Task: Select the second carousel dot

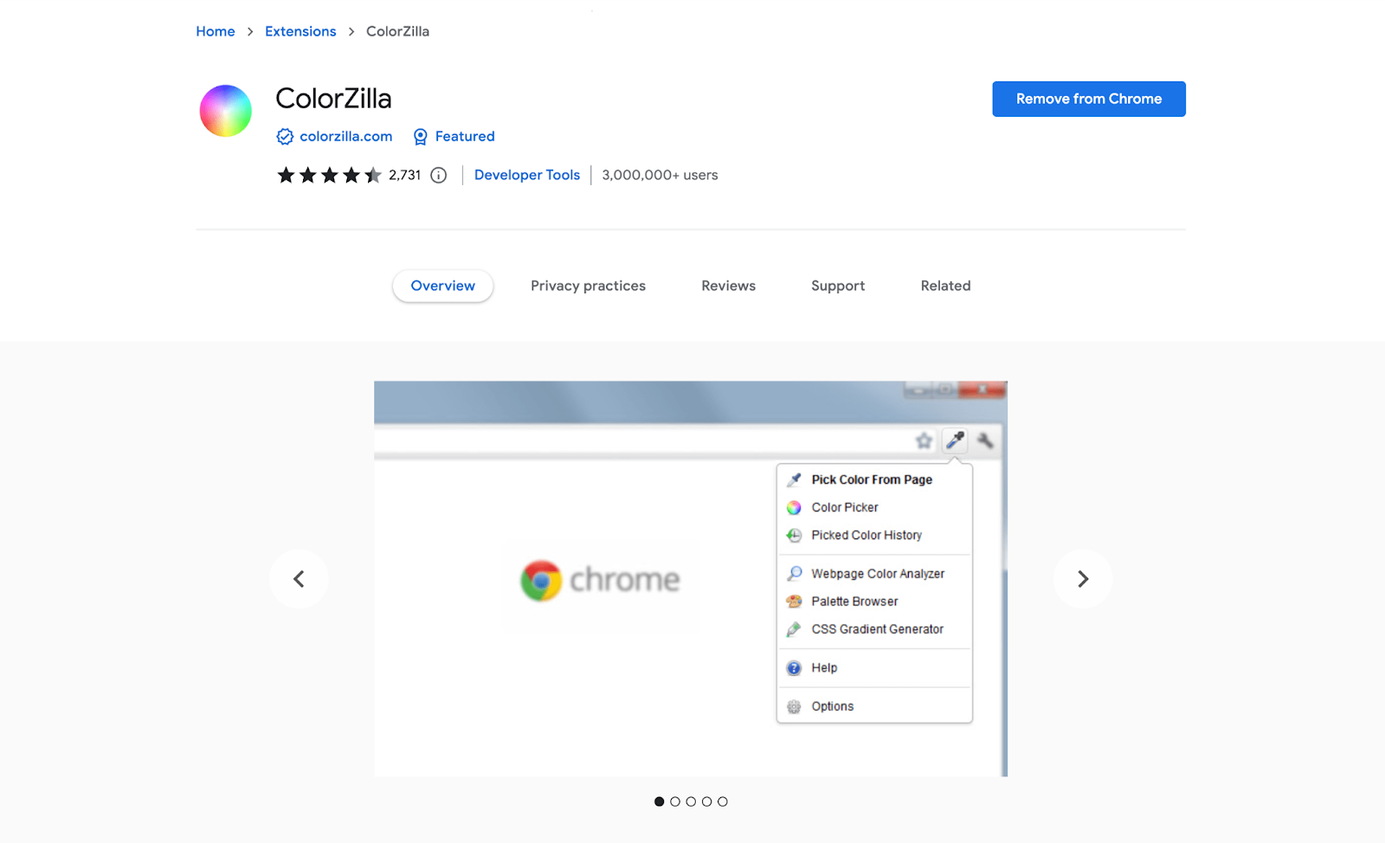Action: pos(675,801)
